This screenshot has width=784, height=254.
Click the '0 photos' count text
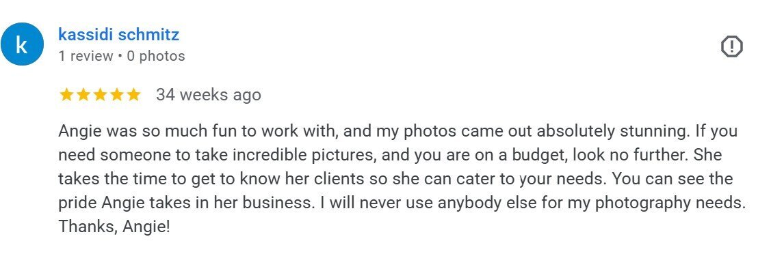(156, 56)
